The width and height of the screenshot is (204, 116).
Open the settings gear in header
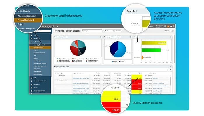[x=171, y=26]
